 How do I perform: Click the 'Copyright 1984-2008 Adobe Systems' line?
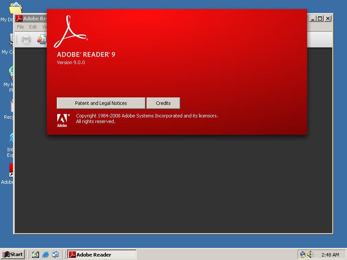point(147,116)
